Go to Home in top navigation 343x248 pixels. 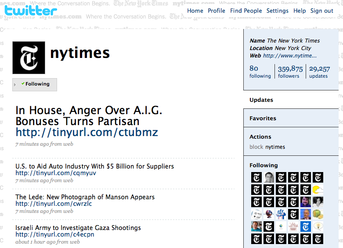pos(195,11)
